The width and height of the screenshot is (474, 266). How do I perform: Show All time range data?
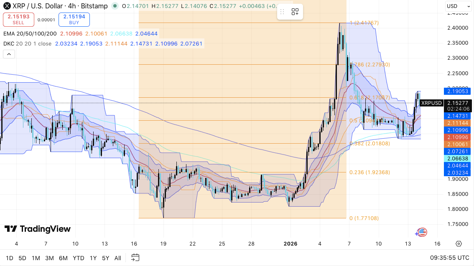[118, 258]
